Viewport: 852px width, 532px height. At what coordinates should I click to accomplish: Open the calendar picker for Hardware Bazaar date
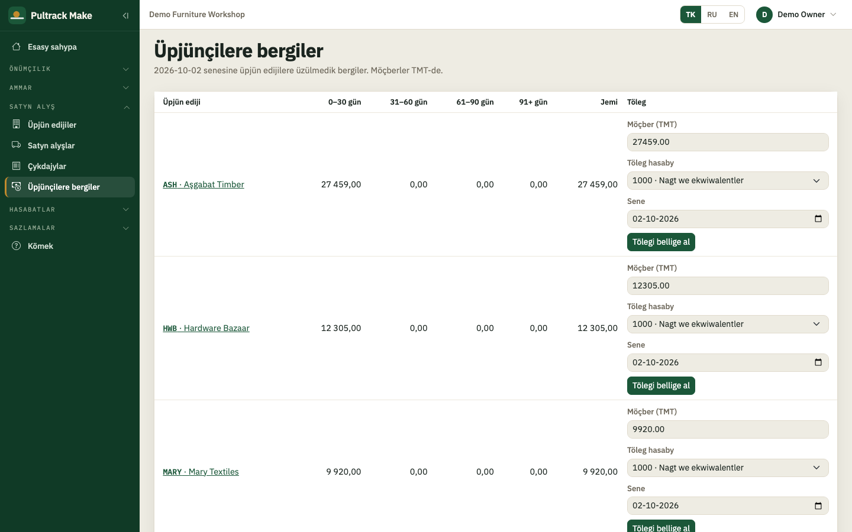pyautogui.click(x=818, y=362)
